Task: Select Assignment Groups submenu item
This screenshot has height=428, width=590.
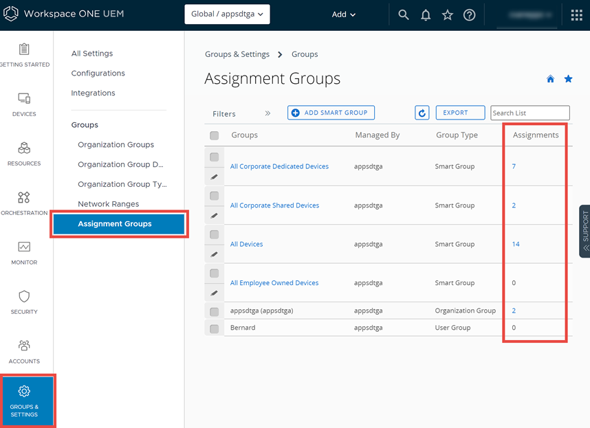Action: click(119, 224)
